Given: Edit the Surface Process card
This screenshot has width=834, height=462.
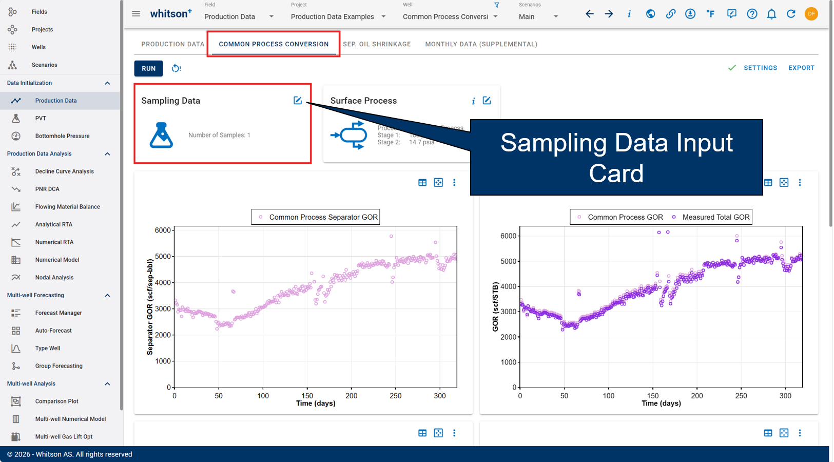Looking at the screenshot, I should [x=487, y=101].
